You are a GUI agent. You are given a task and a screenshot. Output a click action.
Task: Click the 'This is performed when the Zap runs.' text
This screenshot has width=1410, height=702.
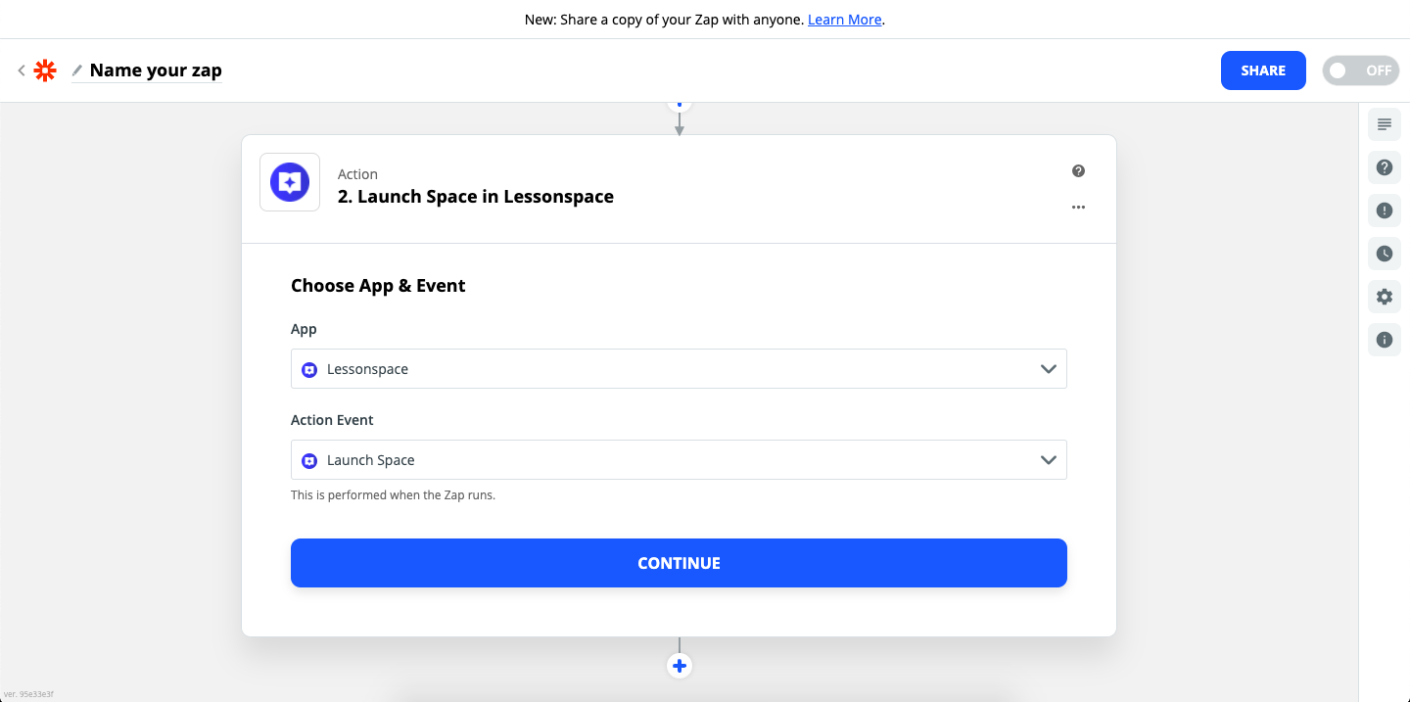point(393,495)
